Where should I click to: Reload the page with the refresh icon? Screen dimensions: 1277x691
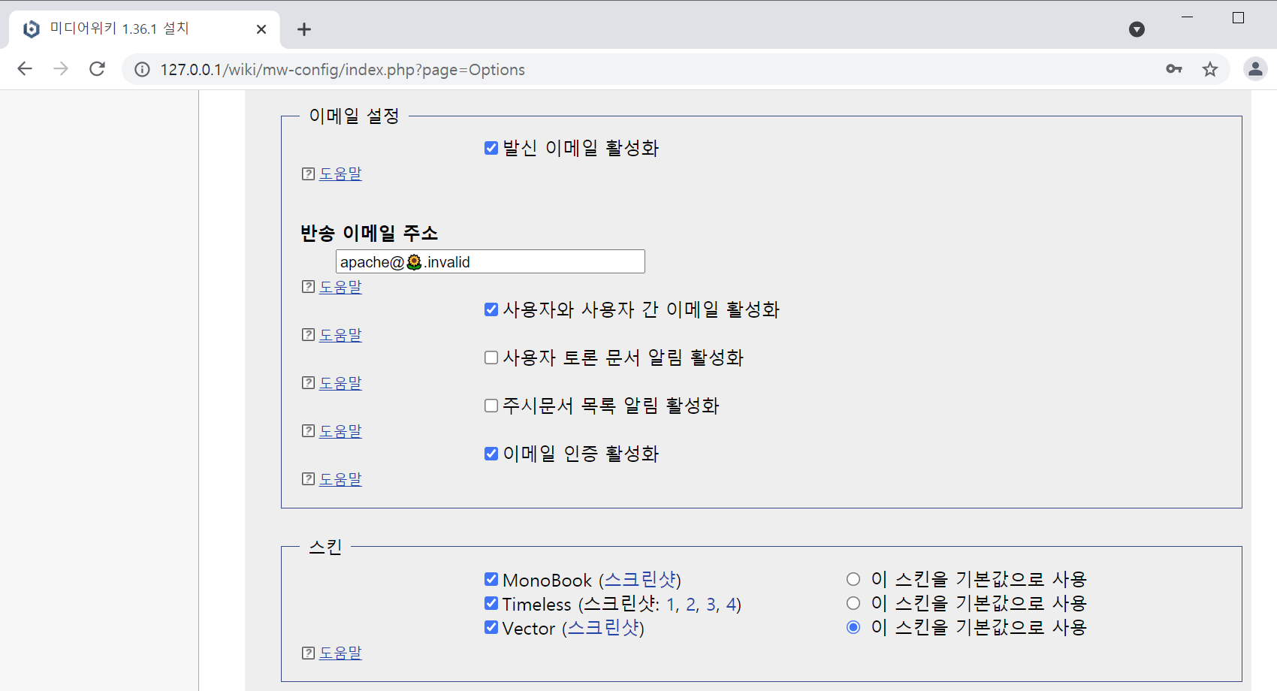point(97,69)
